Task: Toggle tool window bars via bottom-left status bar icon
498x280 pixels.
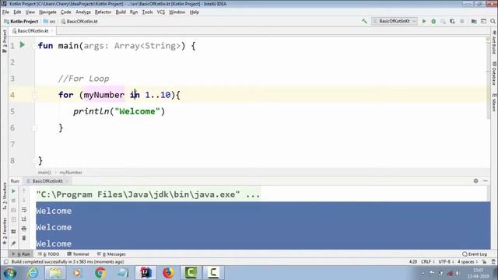Action: pyautogui.click(x=5, y=262)
